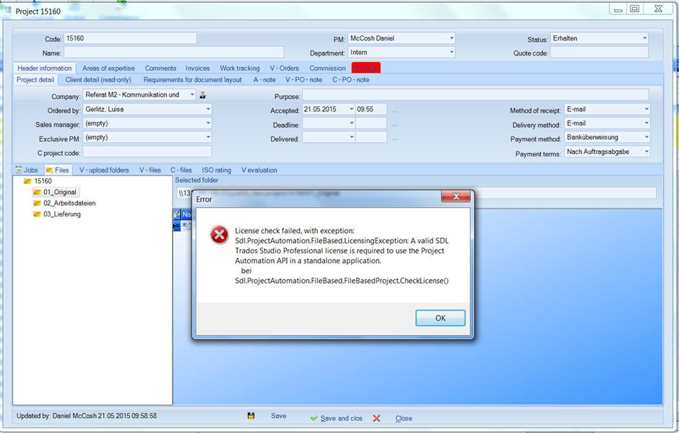The image size is (679, 433).
Task: Switch to the Invoices tab
Action: point(197,69)
